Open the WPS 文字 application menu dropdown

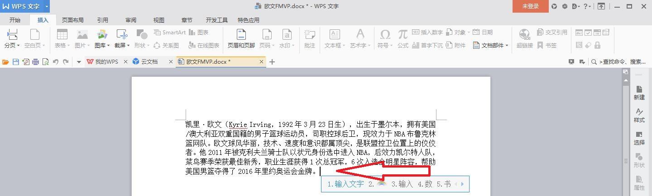[x=47, y=6]
